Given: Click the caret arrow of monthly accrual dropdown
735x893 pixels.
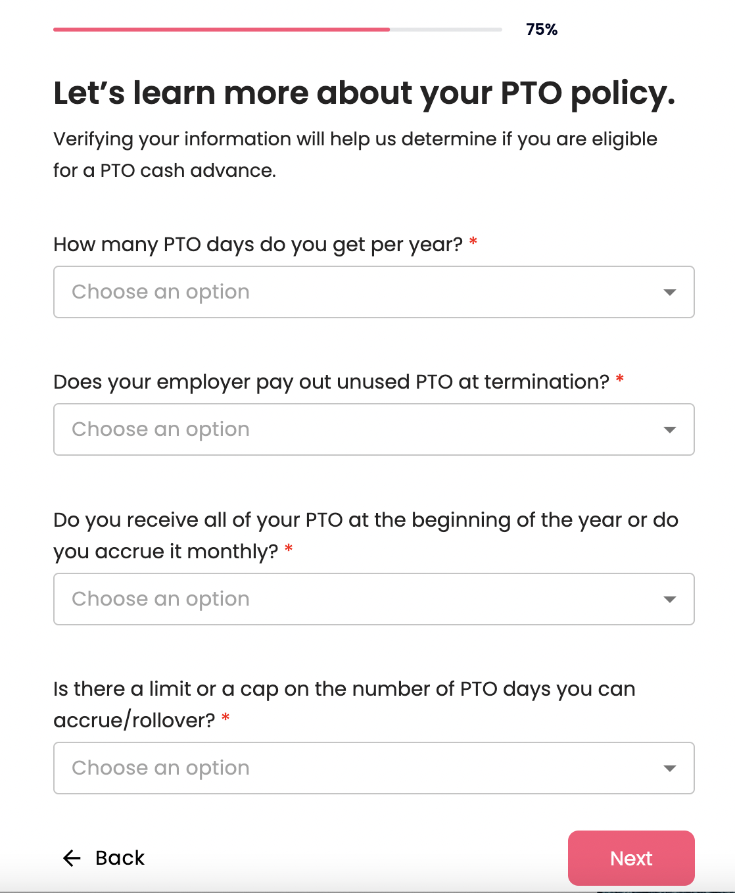Looking at the screenshot, I should (670, 599).
